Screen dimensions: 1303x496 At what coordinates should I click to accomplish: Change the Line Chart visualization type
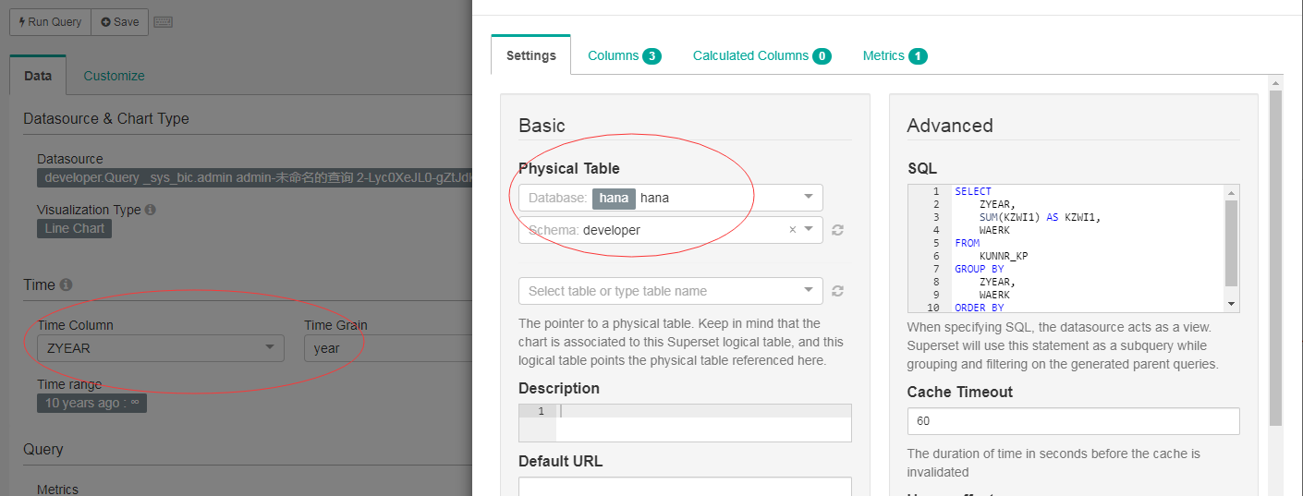pyautogui.click(x=75, y=228)
